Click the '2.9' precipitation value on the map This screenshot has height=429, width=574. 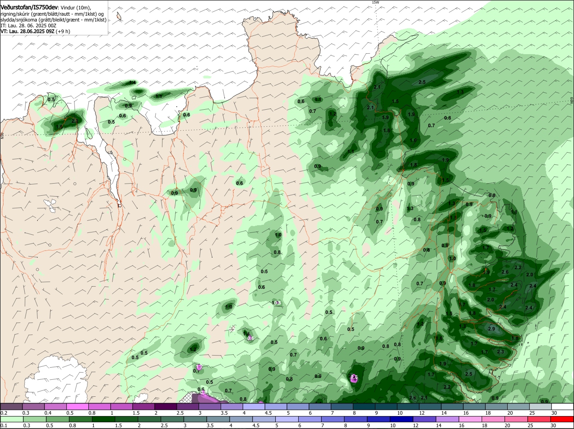click(x=491, y=329)
